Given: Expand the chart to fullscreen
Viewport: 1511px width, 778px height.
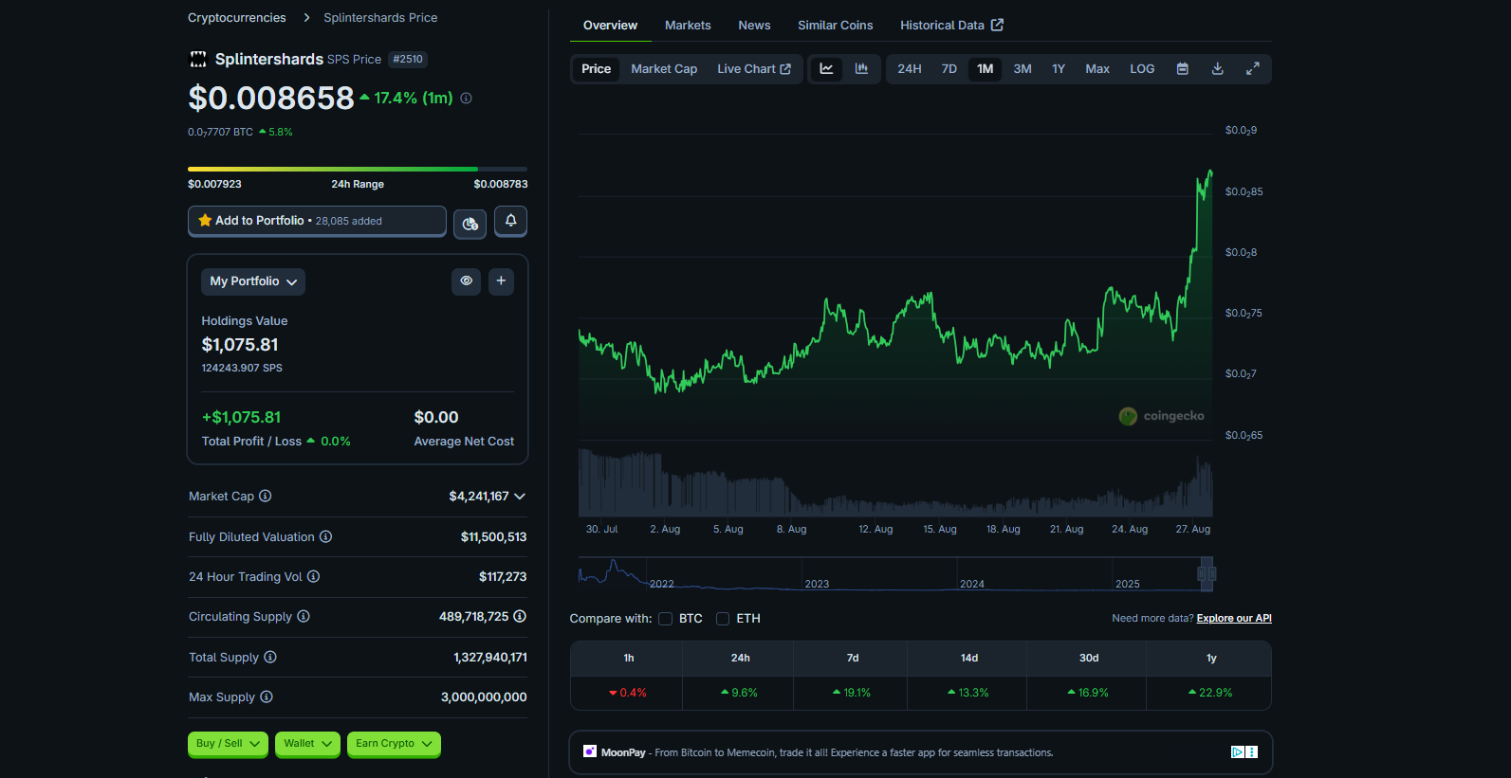Looking at the screenshot, I should pos(1252,69).
